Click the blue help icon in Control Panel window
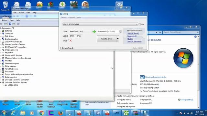The width and height of the screenshot is (207, 116). click(195, 37)
